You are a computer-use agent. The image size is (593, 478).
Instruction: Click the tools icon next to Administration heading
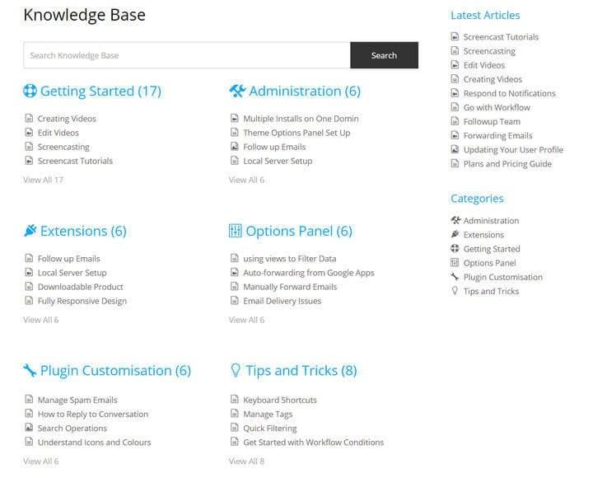[x=237, y=91]
